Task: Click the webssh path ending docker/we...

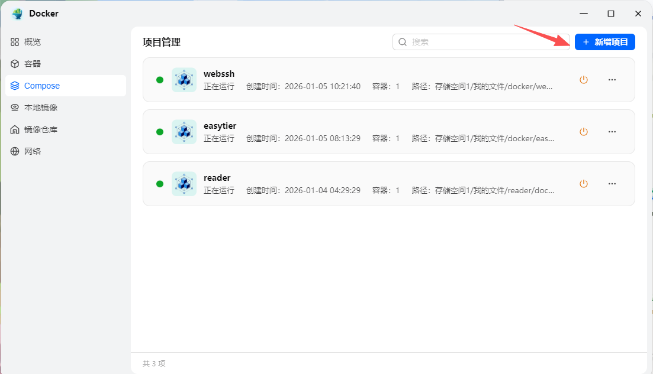Action: click(x=482, y=86)
